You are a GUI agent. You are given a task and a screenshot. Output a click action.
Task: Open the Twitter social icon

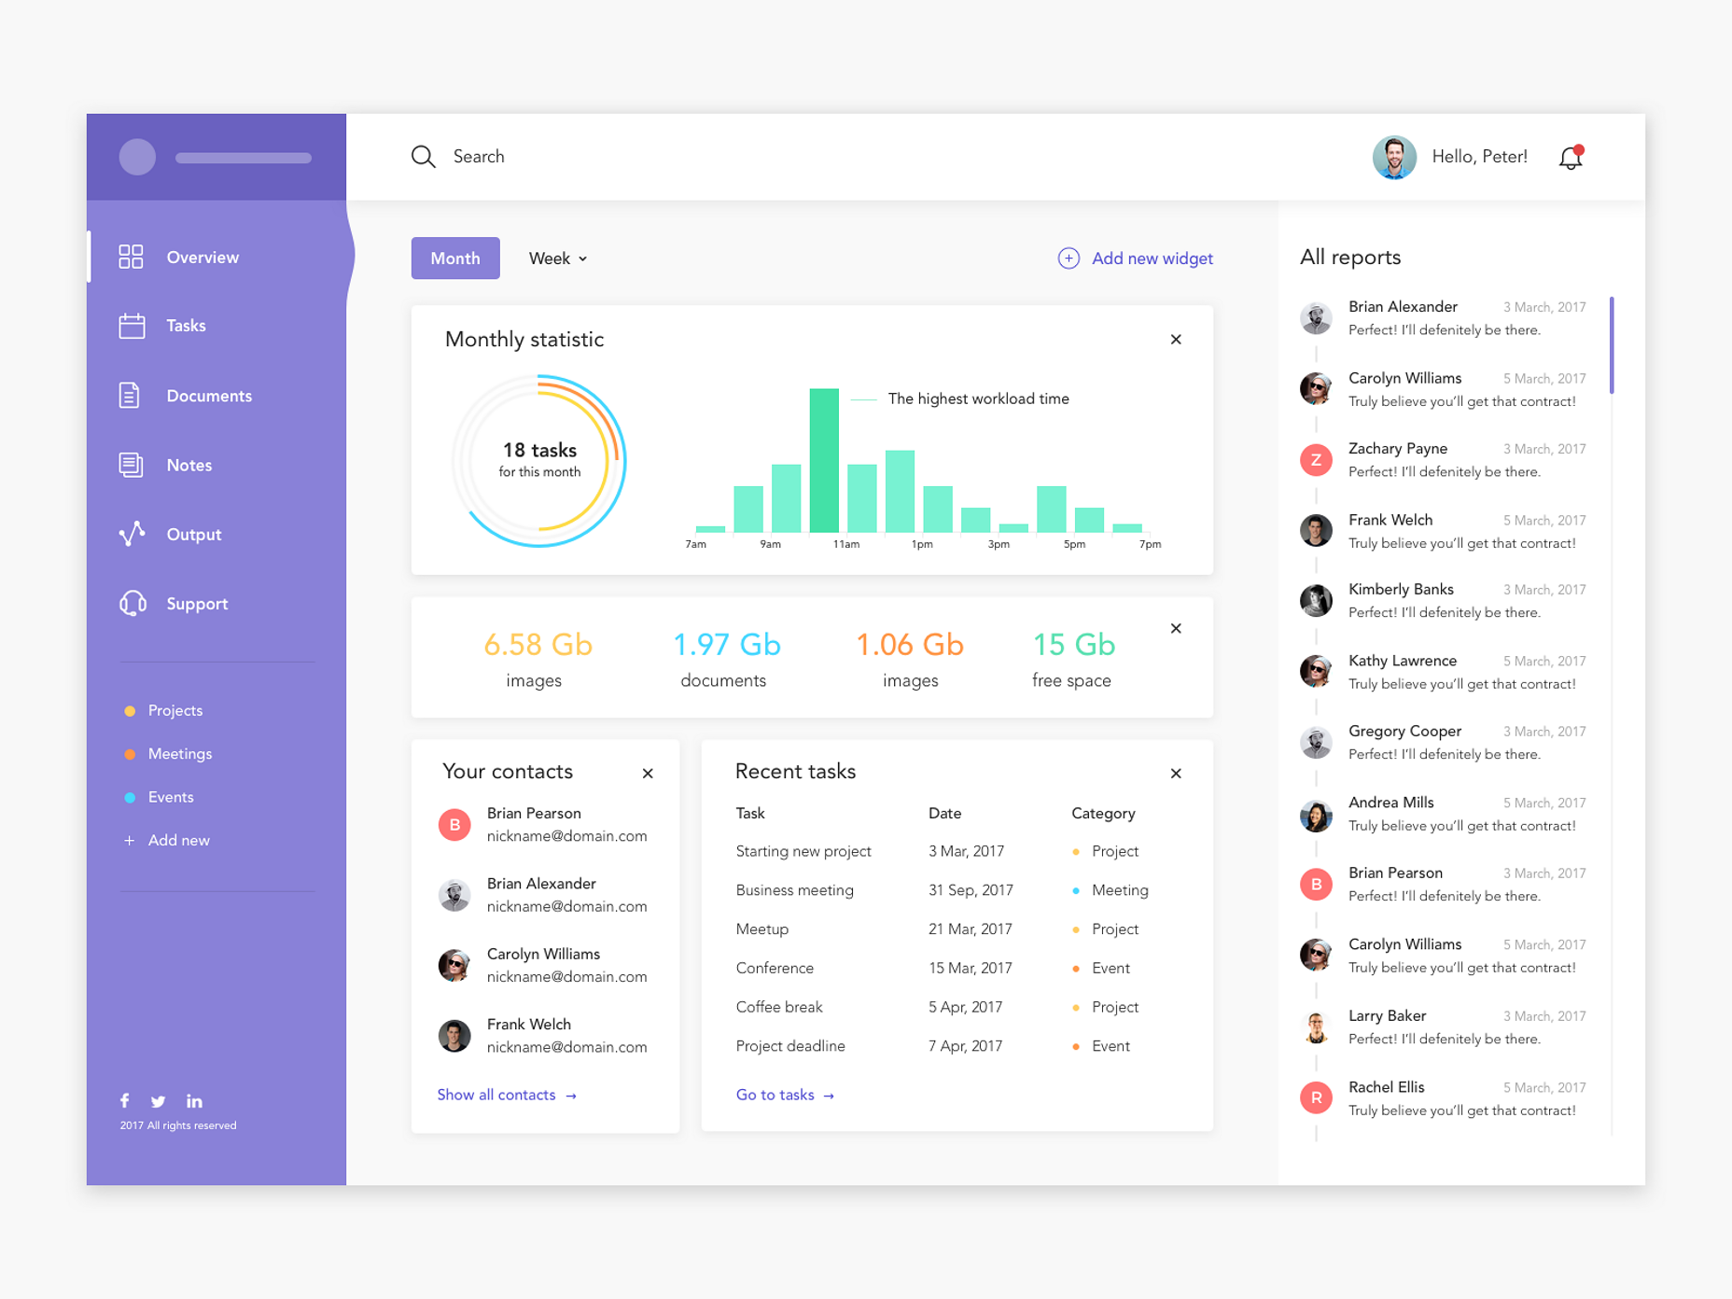(159, 1101)
